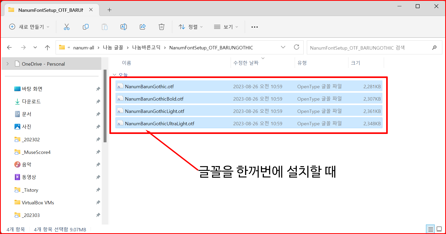446x234 pixels.
Task: Open 다운로드 in navigation pane
Action: 31,102
